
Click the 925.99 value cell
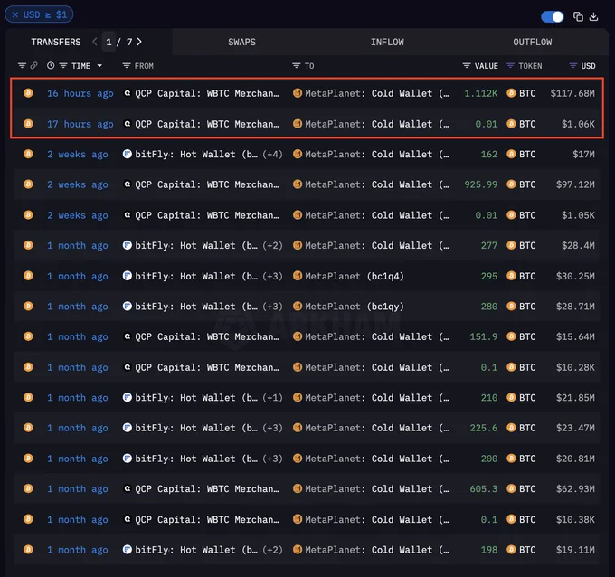481,184
